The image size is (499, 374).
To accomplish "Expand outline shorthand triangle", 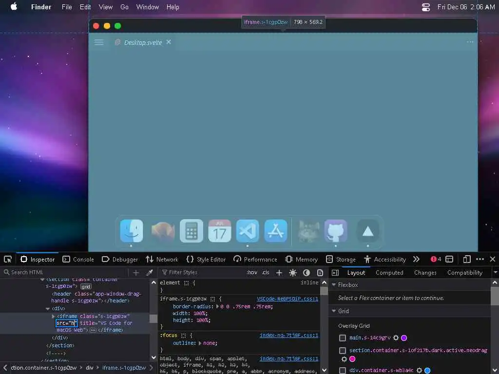I will pyautogui.click(x=200, y=343).
